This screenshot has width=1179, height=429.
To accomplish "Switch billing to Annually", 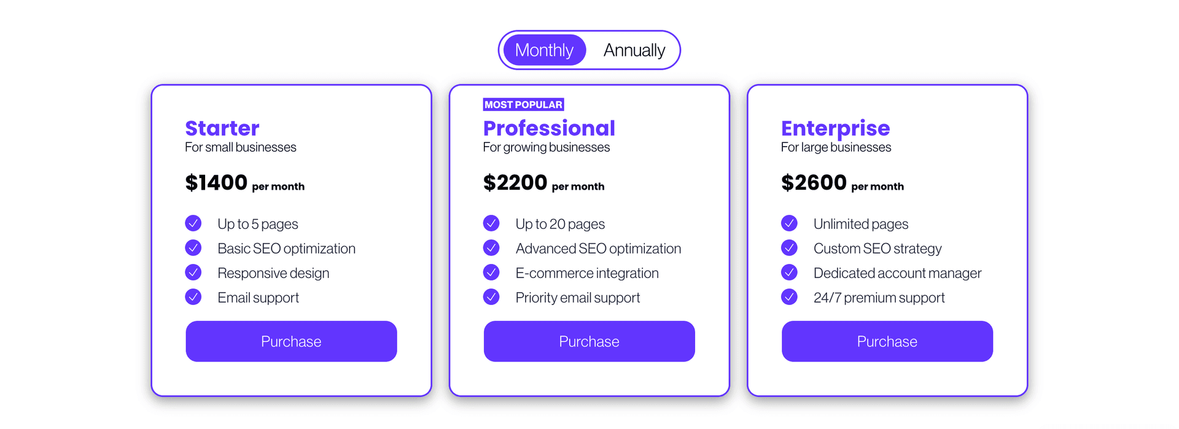I will click(x=634, y=50).
